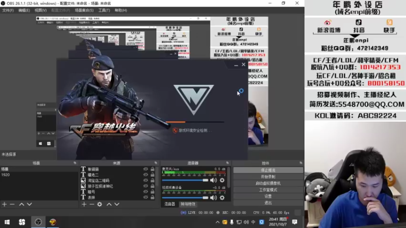Image resolution: width=406 pixels, height=228 pixels.
Task: Toggle lock on the topmost text source
Action: point(153,169)
